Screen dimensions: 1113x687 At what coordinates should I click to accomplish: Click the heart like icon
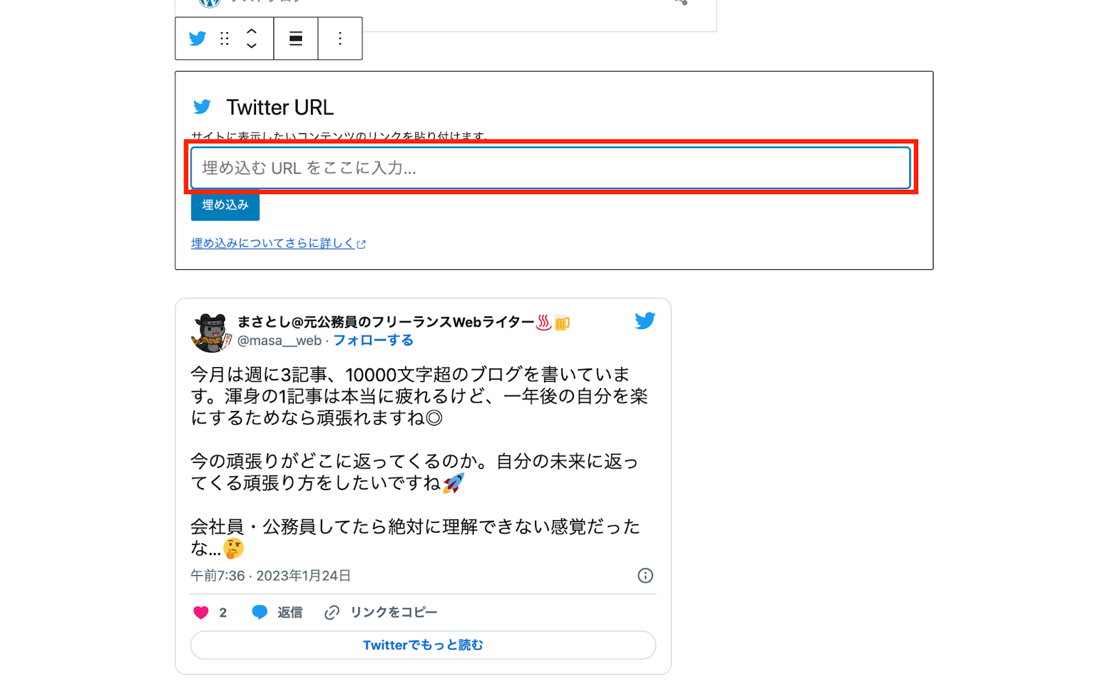[x=201, y=613]
